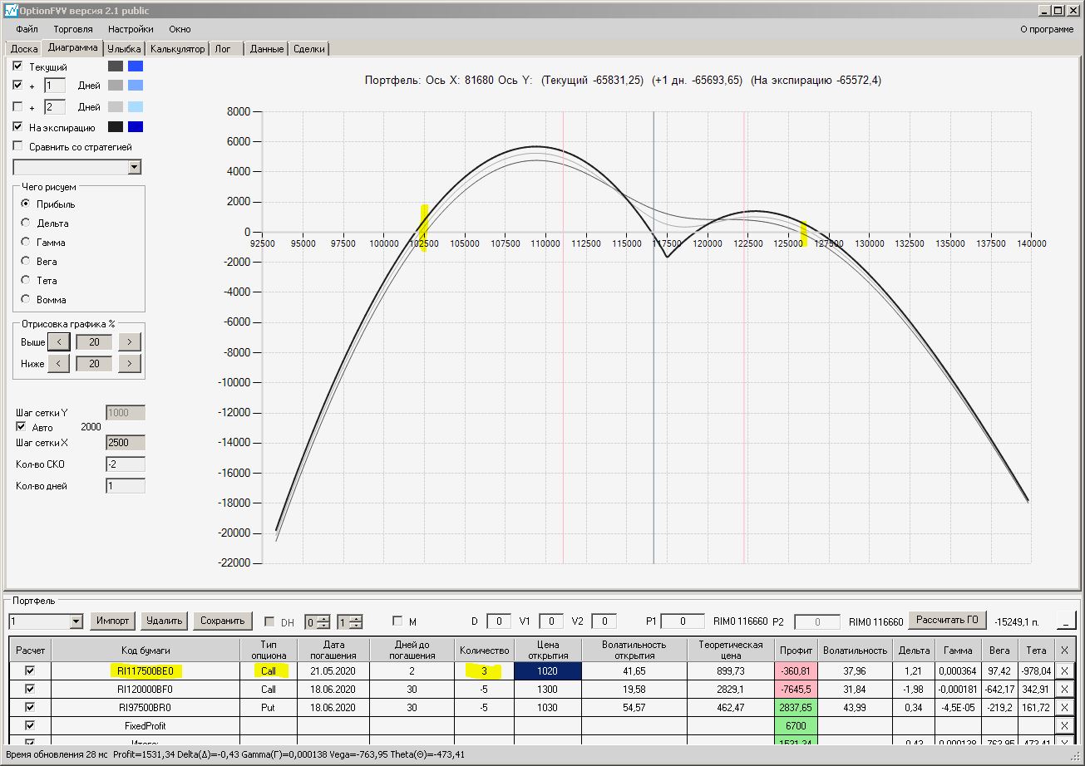Open the strategy comparison dropdown
Viewport: 1085px width, 766px height.
(x=135, y=168)
